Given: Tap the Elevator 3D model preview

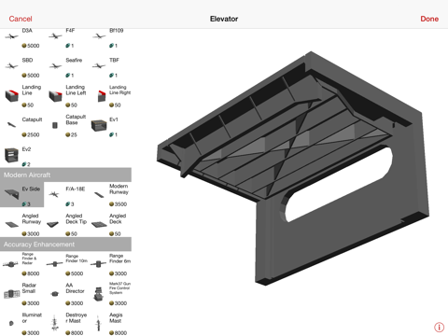Looking at the screenshot, I should click(292, 168).
